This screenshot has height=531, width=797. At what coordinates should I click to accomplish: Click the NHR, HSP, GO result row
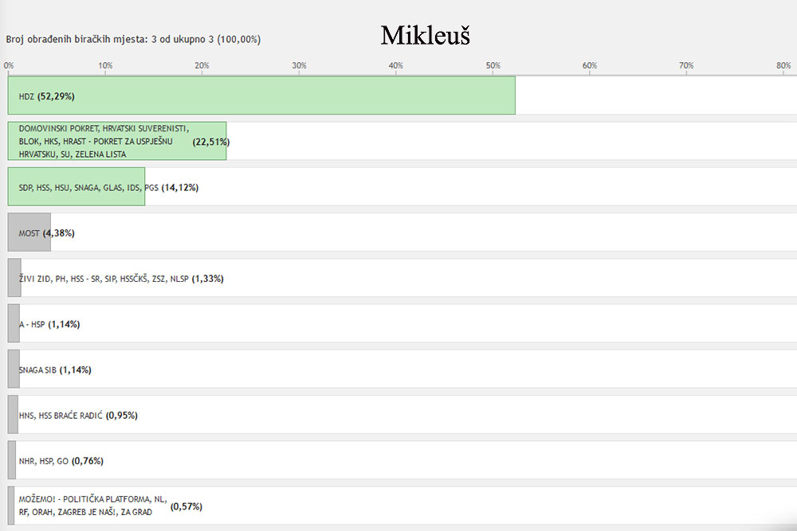(402, 461)
